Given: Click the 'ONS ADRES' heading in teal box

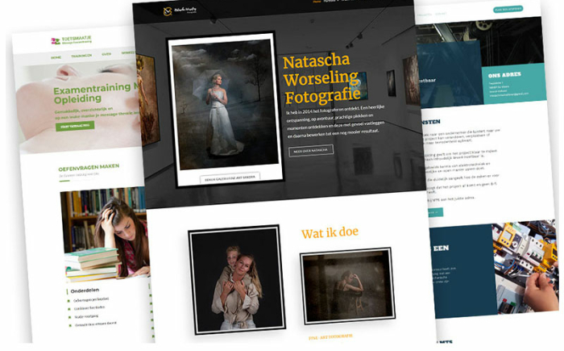Looking at the screenshot, I should (504, 75).
